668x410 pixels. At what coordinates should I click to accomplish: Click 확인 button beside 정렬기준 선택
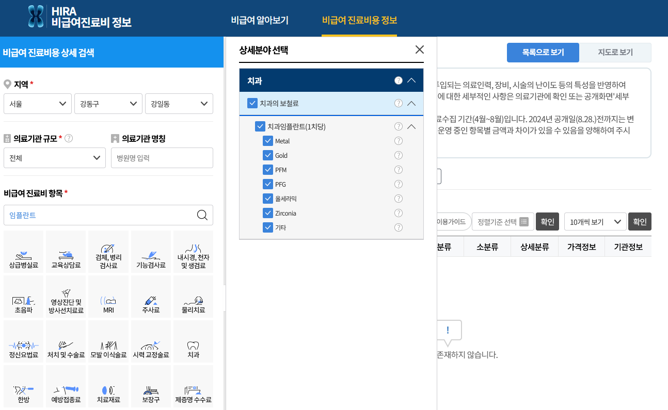(547, 222)
